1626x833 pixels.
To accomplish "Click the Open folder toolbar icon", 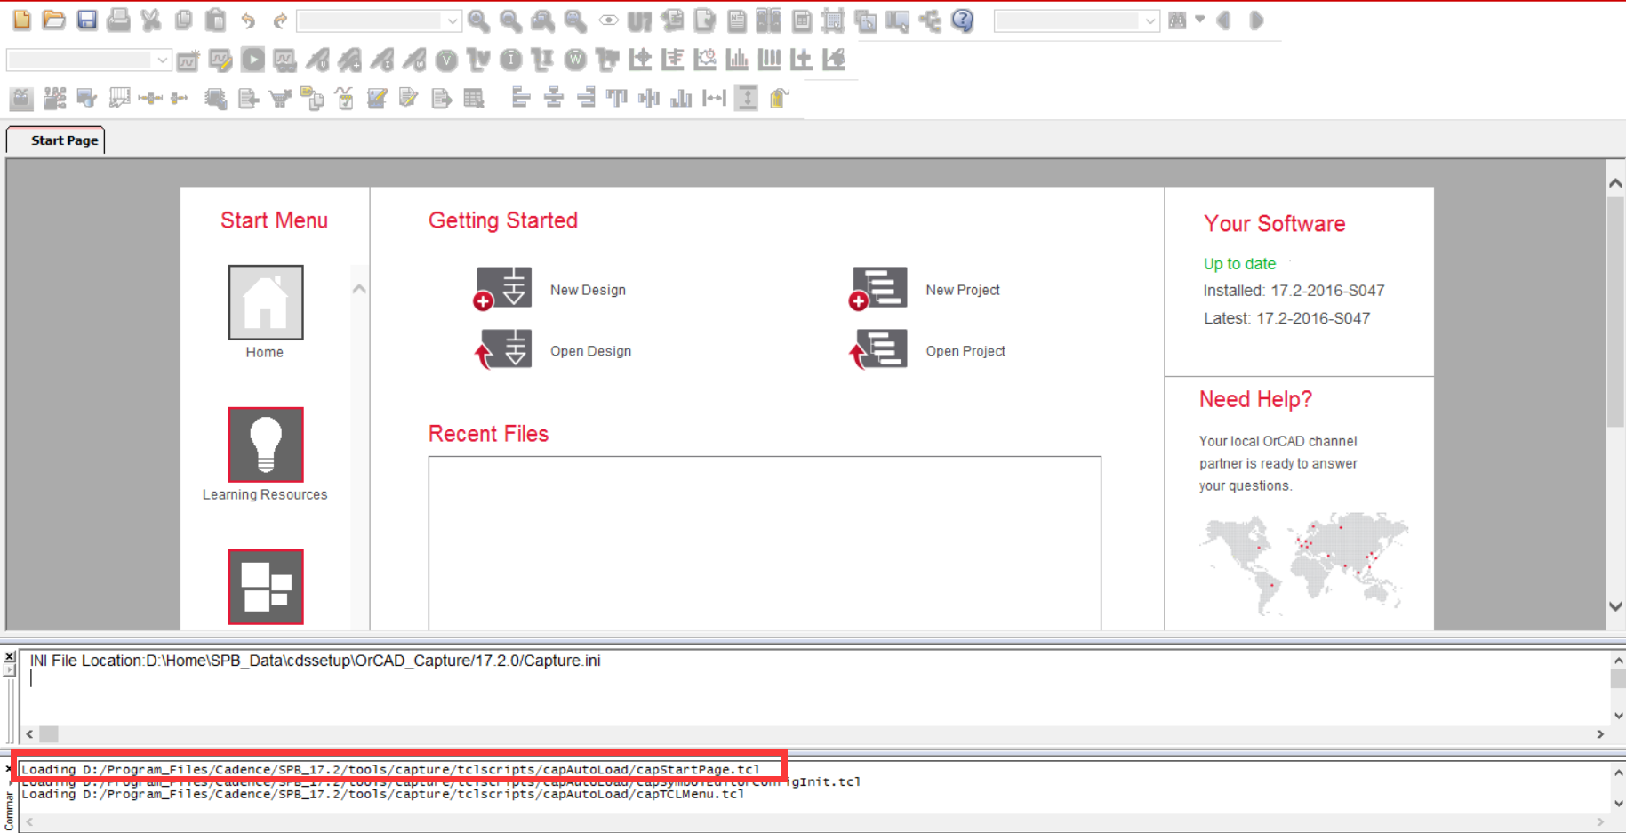I will click(53, 20).
